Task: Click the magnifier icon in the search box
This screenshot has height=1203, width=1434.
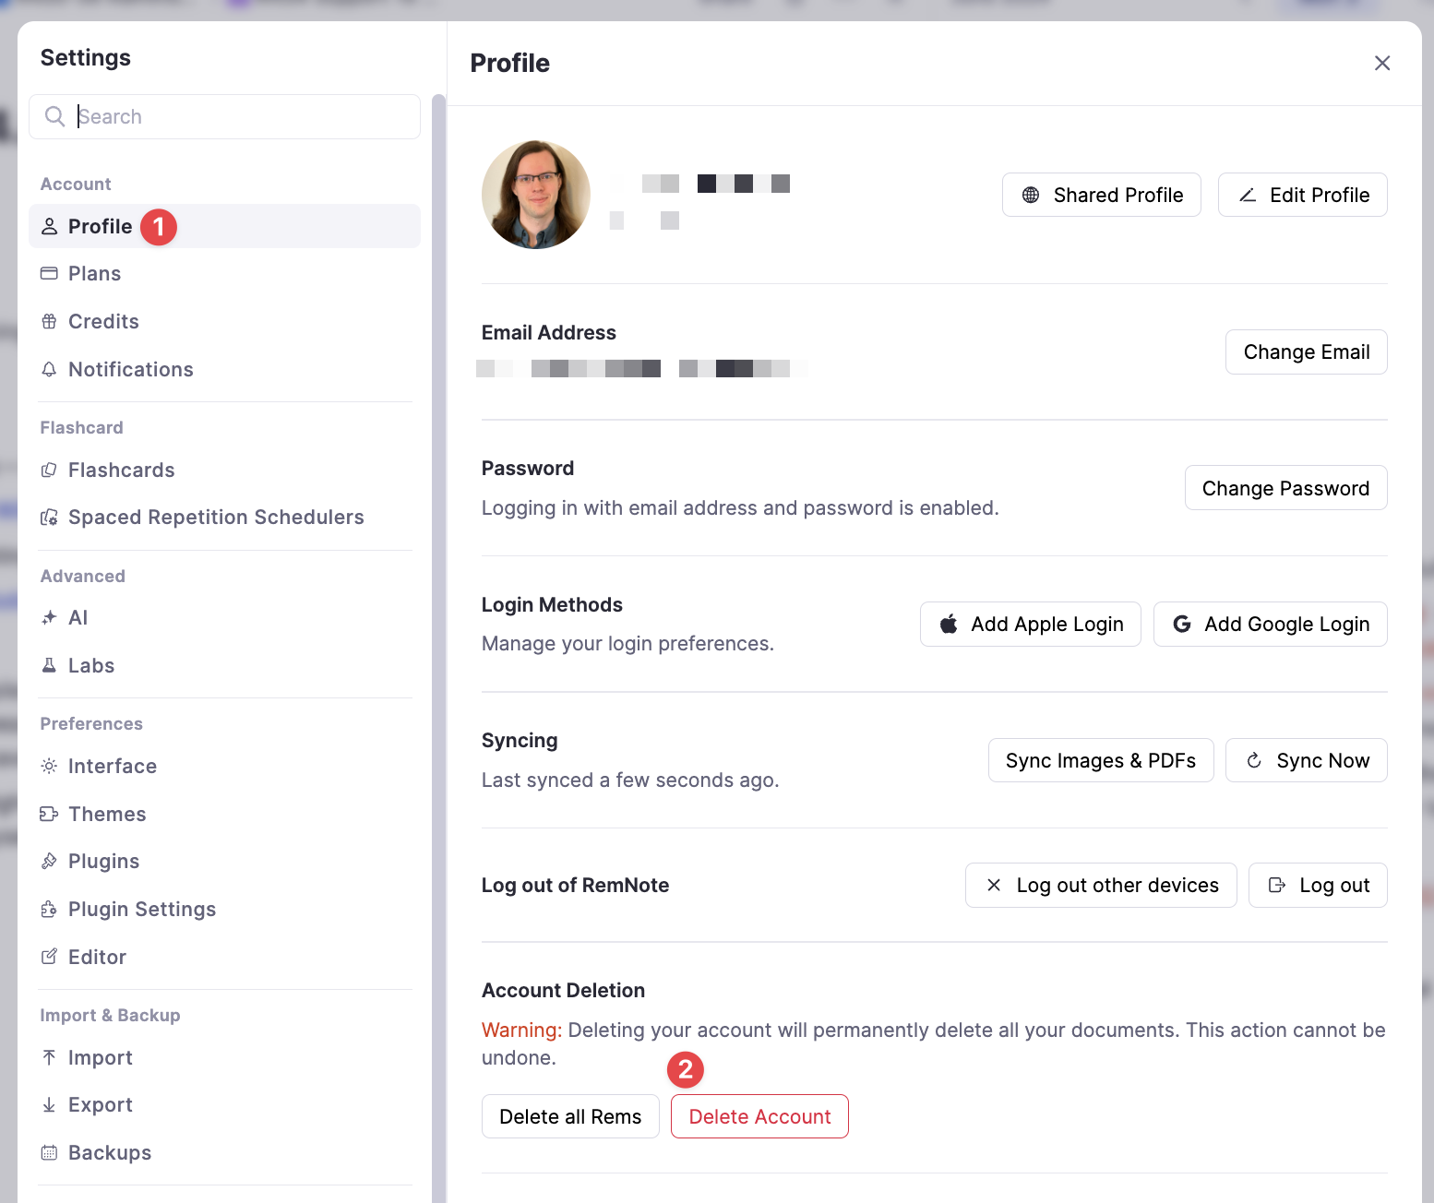Action: click(x=54, y=116)
